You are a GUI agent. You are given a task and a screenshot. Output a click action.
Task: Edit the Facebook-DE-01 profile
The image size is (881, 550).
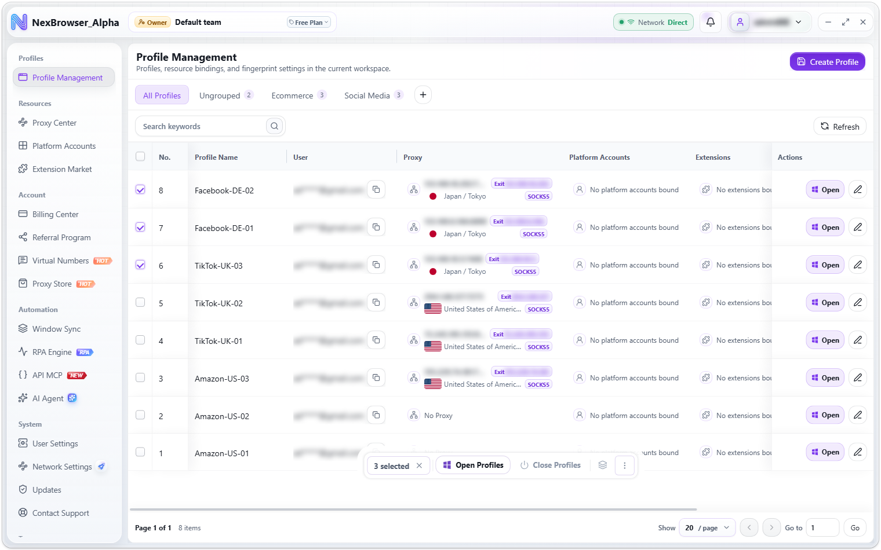click(x=858, y=227)
